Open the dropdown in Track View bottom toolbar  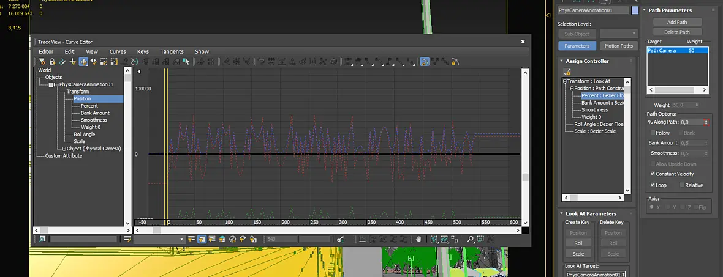[x=159, y=239]
